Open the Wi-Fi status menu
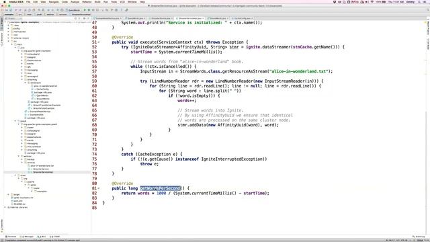Screen dimensions: 430x242 click(x=372, y=1)
